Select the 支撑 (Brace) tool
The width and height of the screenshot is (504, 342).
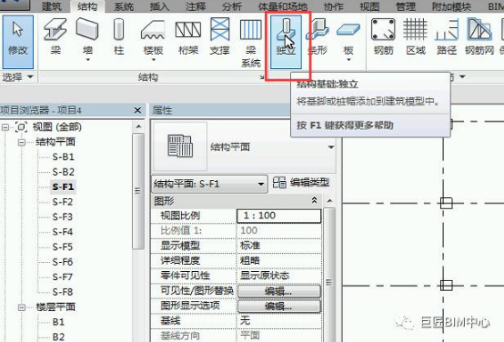coord(220,37)
